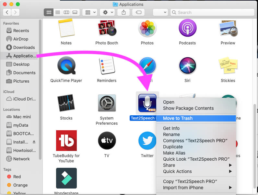Select the Photo Booth app icon
The image size is (258, 195).
[107, 28]
